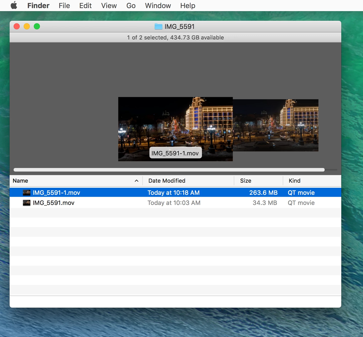
Task: Open the Go menu
Action: [131, 6]
